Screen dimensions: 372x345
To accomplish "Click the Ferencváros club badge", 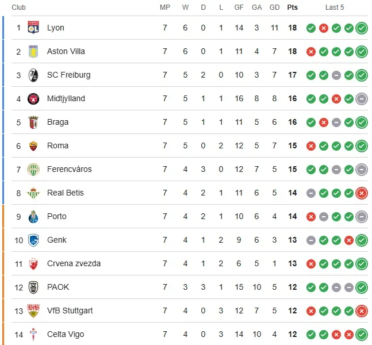I will tap(33, 169).
